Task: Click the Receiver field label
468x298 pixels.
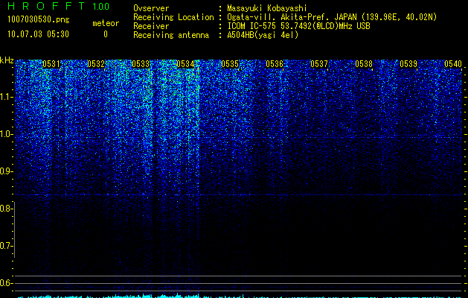Action: coord(151,26)
